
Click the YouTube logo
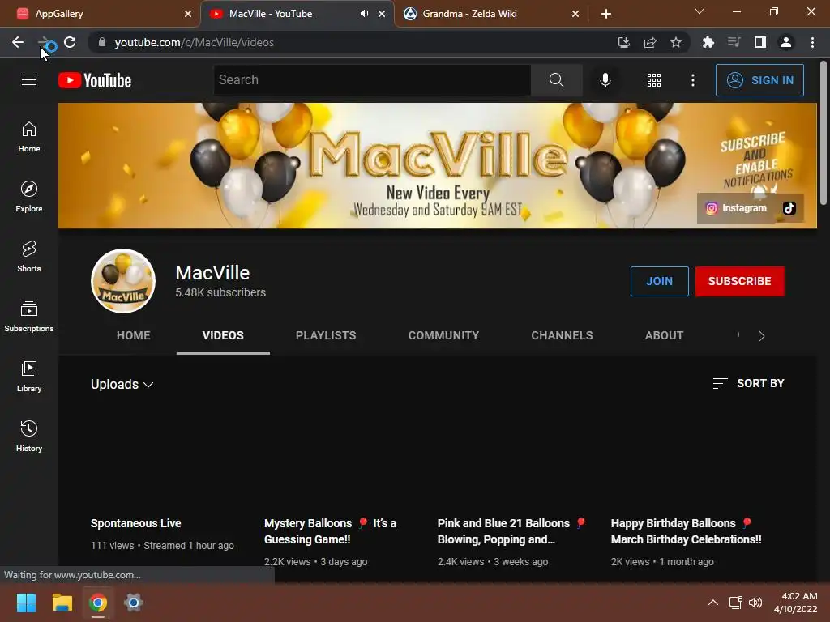(95, 80)
